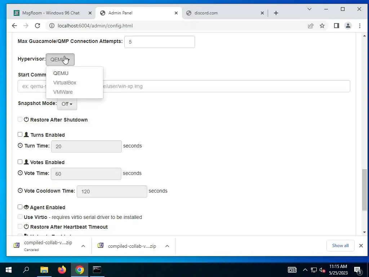Click the Turn Time seconds field
The image size is (369, 277).
click(x=86, y=146)
